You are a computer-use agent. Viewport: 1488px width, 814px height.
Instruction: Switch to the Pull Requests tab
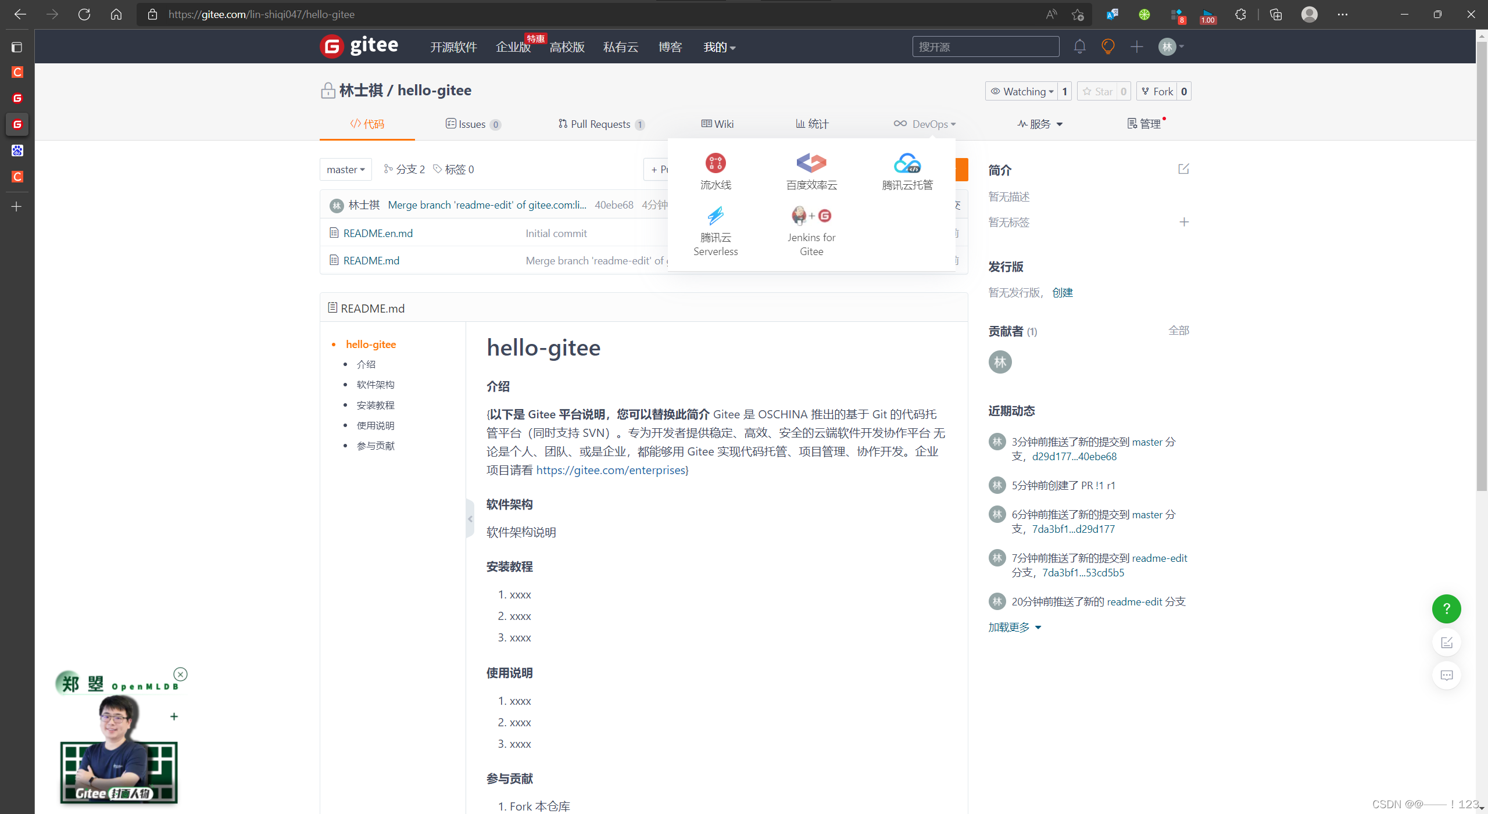tap(600, 124)
